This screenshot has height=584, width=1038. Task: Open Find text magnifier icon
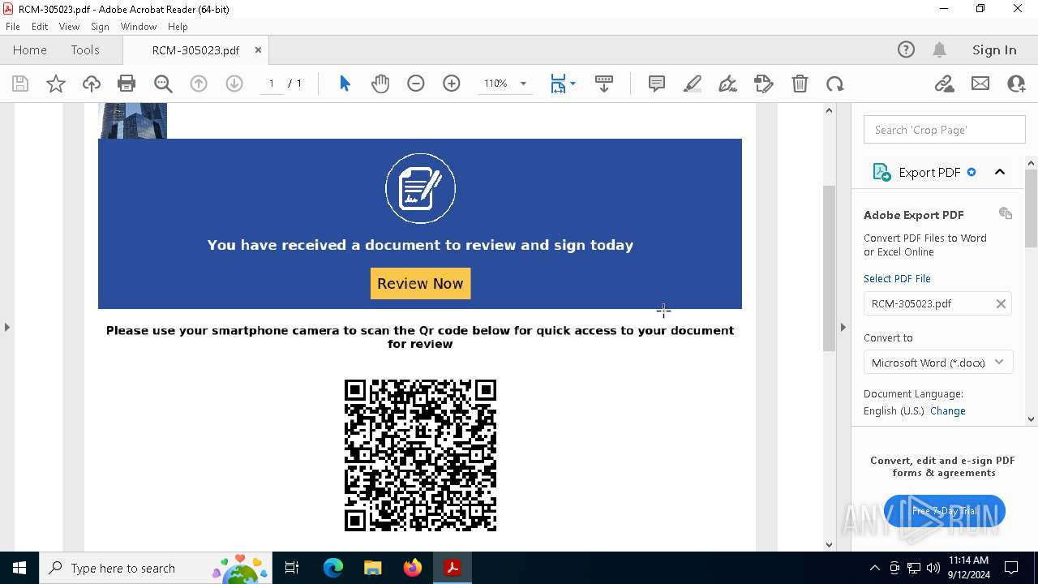[163, 84]
